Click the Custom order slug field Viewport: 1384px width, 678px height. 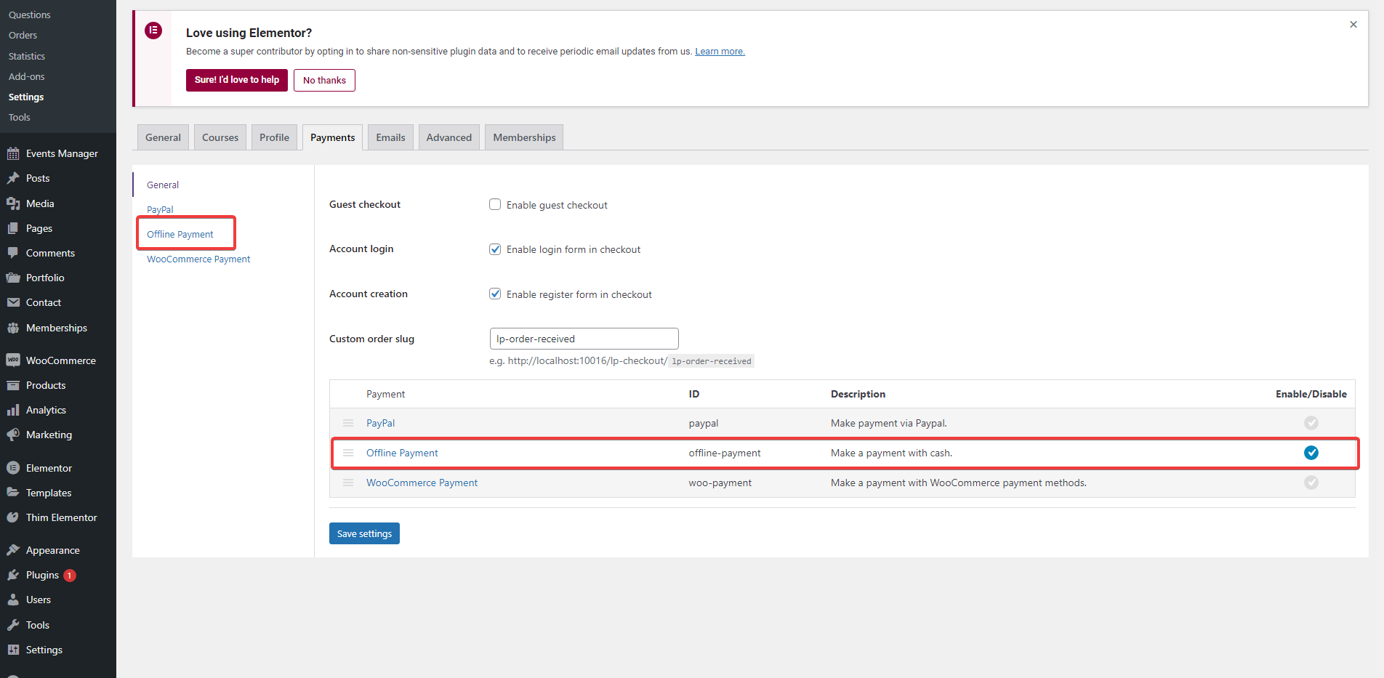[x=584, y=339]
